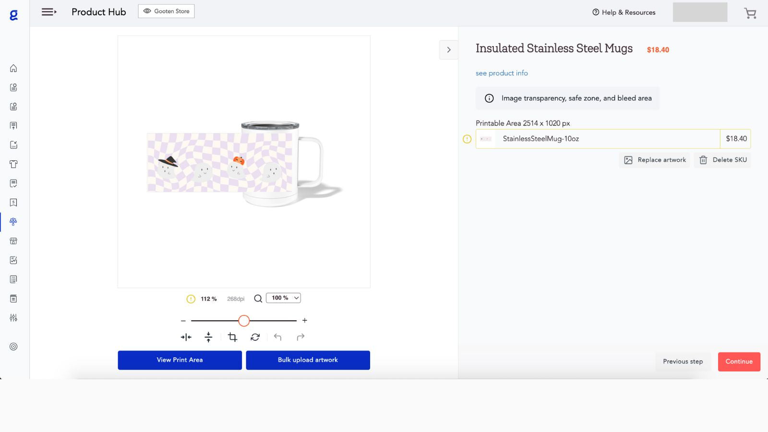The image size is (768, 432).
Task: Open the T-shirt products section in sidebar
Action: [13, 164]
